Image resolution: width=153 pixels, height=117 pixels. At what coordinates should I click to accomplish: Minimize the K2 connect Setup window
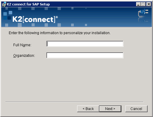[x=138, y=4]
